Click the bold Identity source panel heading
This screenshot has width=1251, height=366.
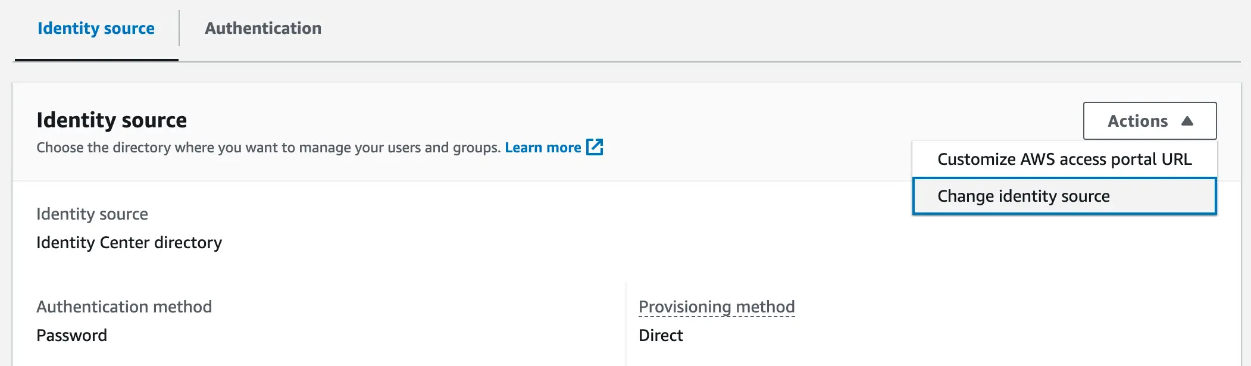(x=111, y=120)
